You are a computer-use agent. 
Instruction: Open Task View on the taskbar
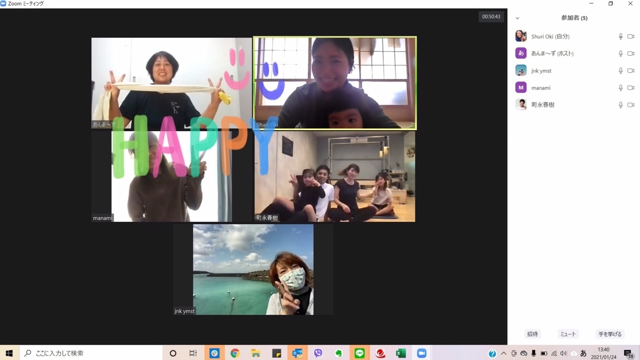click(193, 353)
